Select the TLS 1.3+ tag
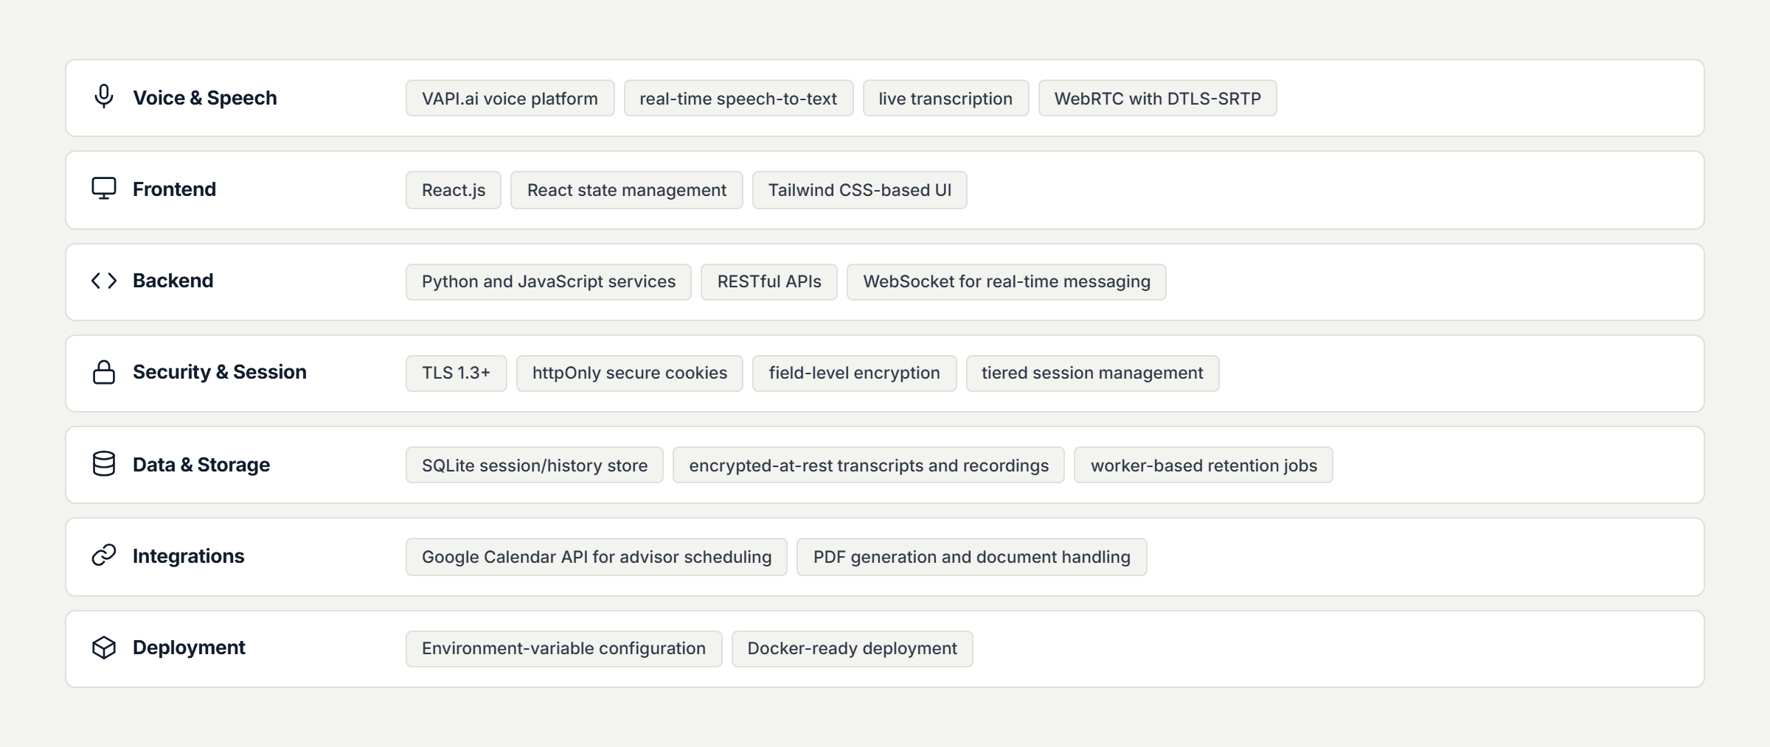 [456, 373]
